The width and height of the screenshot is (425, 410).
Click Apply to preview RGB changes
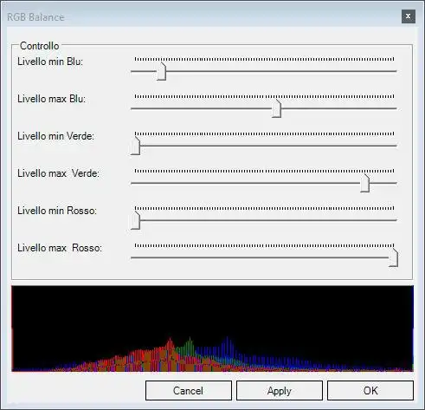tap(280, 390)
